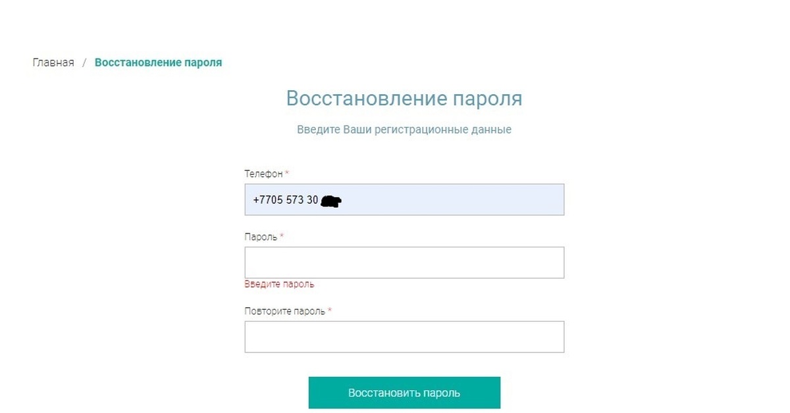Click the red Введите пароль error message
This screenshot has height=413, width=790.
(x=279, y=284)
